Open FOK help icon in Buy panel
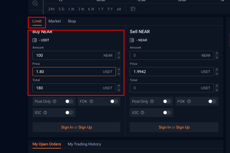This screenshot has width=230, height=153. (x=91, y=101)
